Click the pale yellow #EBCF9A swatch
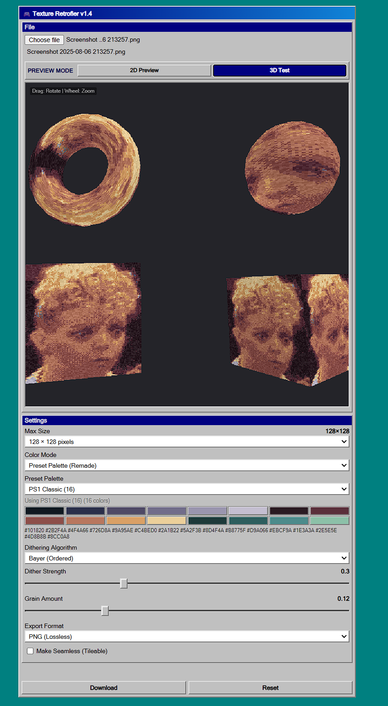The width and height of the screenshot is (388, 706). pos(167,521)
